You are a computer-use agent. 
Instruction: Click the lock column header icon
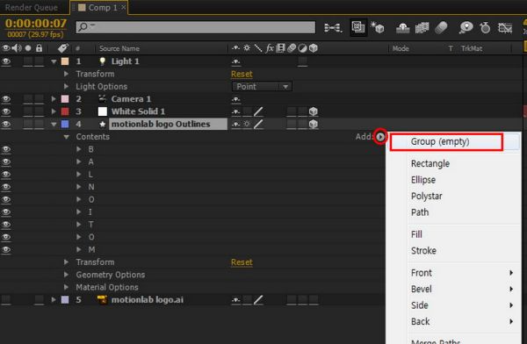39,48
